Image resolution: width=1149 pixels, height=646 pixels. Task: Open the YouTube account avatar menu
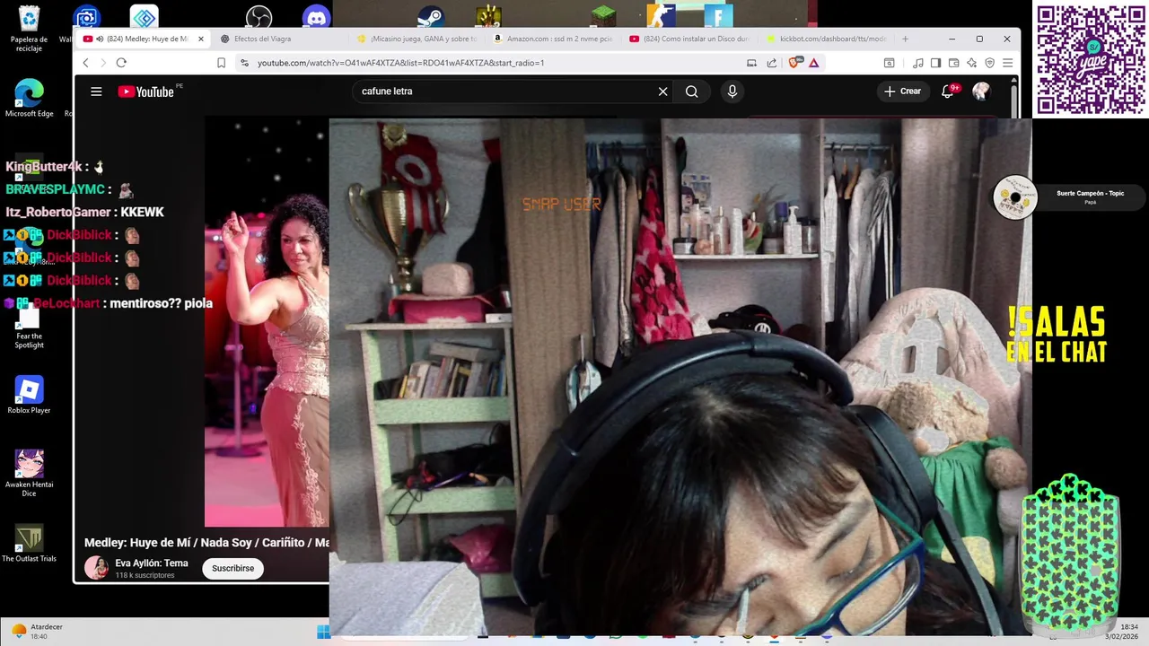[980, 92]
